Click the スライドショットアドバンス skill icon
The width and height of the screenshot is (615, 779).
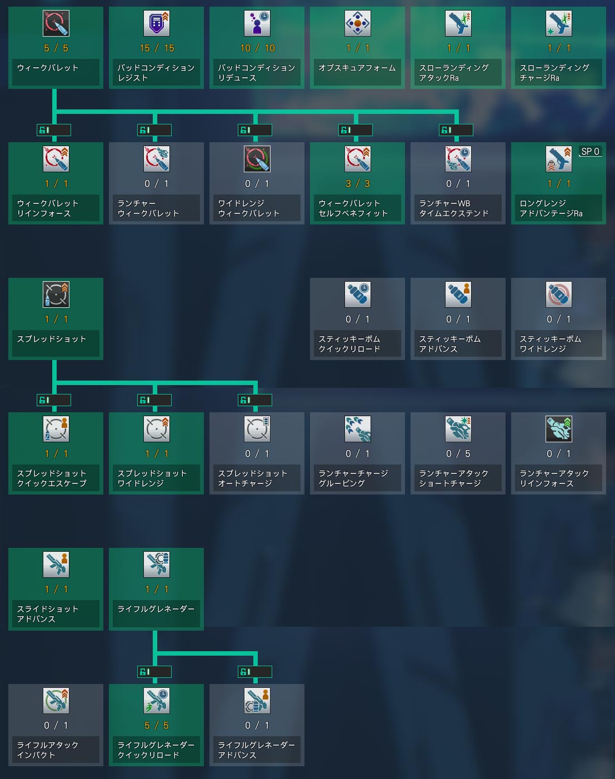(56, 565)
